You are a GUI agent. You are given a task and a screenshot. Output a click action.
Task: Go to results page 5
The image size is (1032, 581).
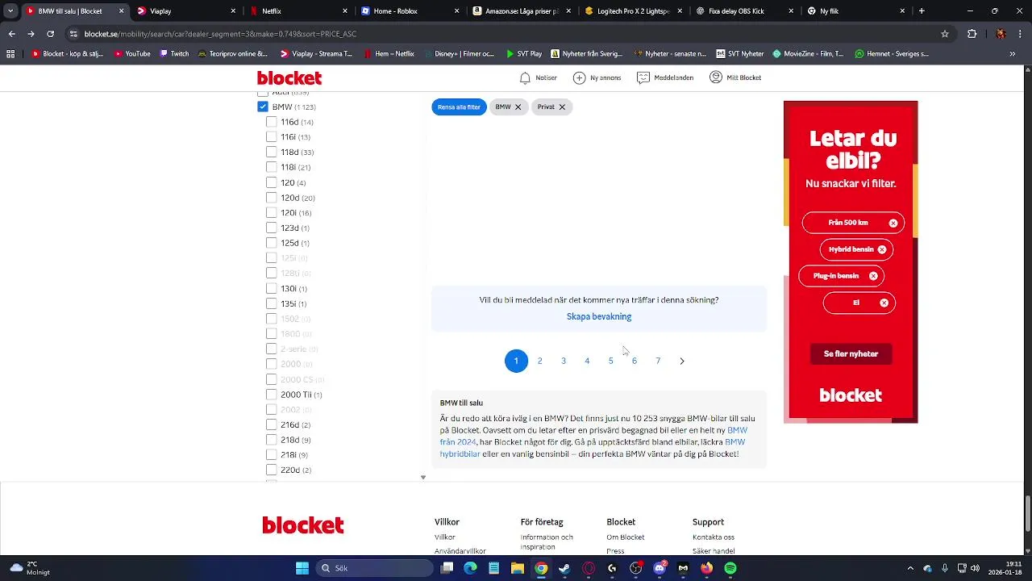(x=610, y=361)
